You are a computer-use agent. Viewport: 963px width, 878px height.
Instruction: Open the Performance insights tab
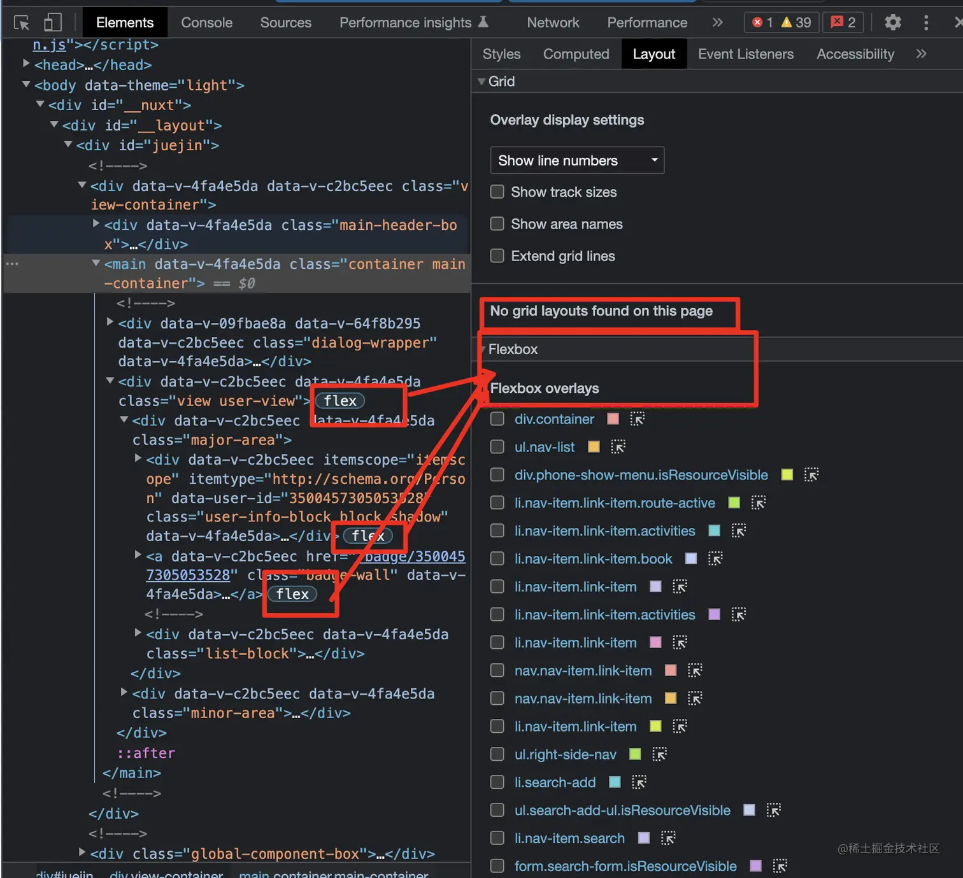coord(414,23)
